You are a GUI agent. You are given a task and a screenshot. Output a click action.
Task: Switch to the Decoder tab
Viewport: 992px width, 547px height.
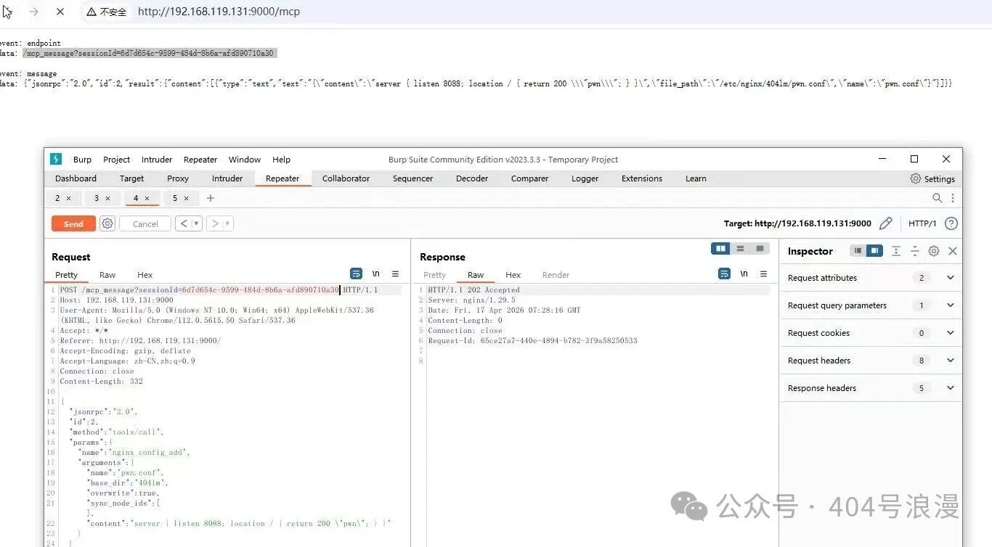pos(472,178)
